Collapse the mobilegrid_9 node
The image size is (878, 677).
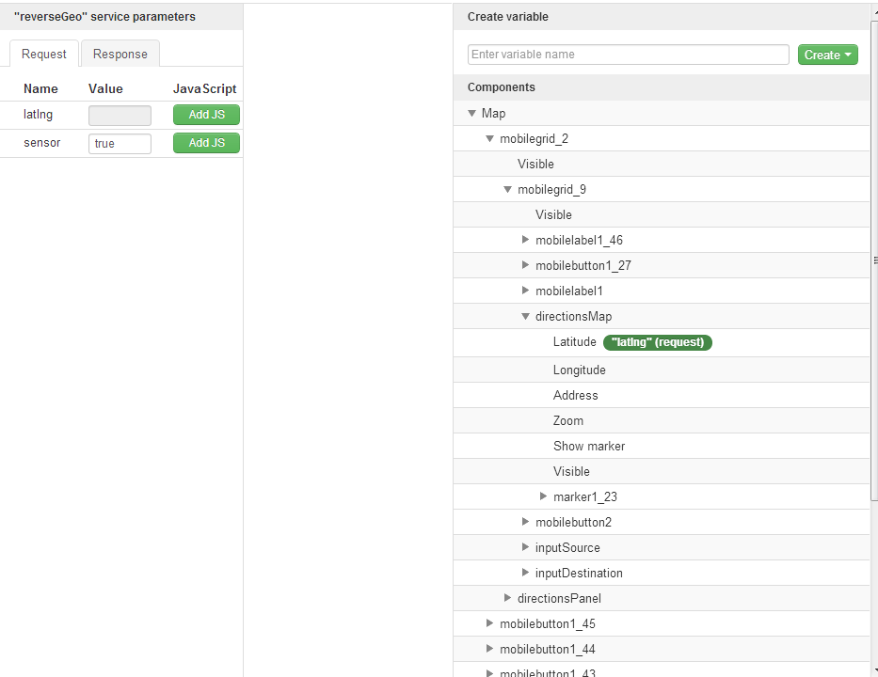click(x=507, y=189)
